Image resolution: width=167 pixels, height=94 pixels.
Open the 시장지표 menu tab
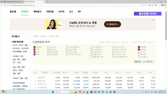[x=50, y=11]
